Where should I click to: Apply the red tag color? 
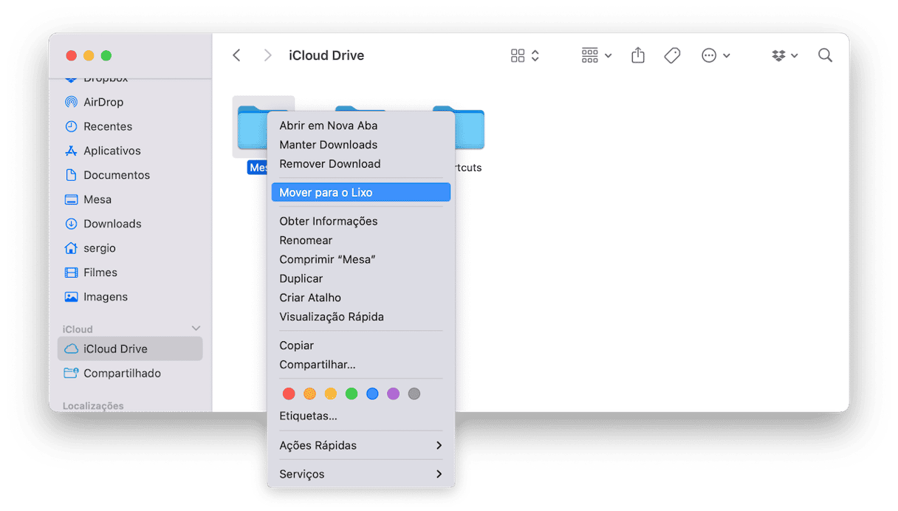tap(289, 394)
